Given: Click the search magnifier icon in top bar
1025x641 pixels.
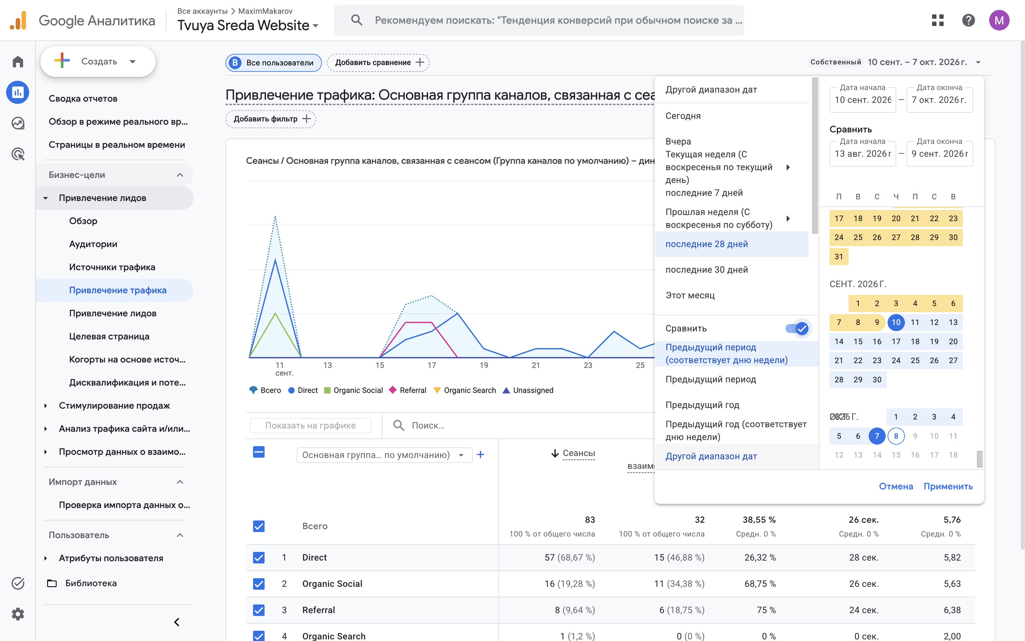Looking at the screenshot, I should (x=357, y=20).
